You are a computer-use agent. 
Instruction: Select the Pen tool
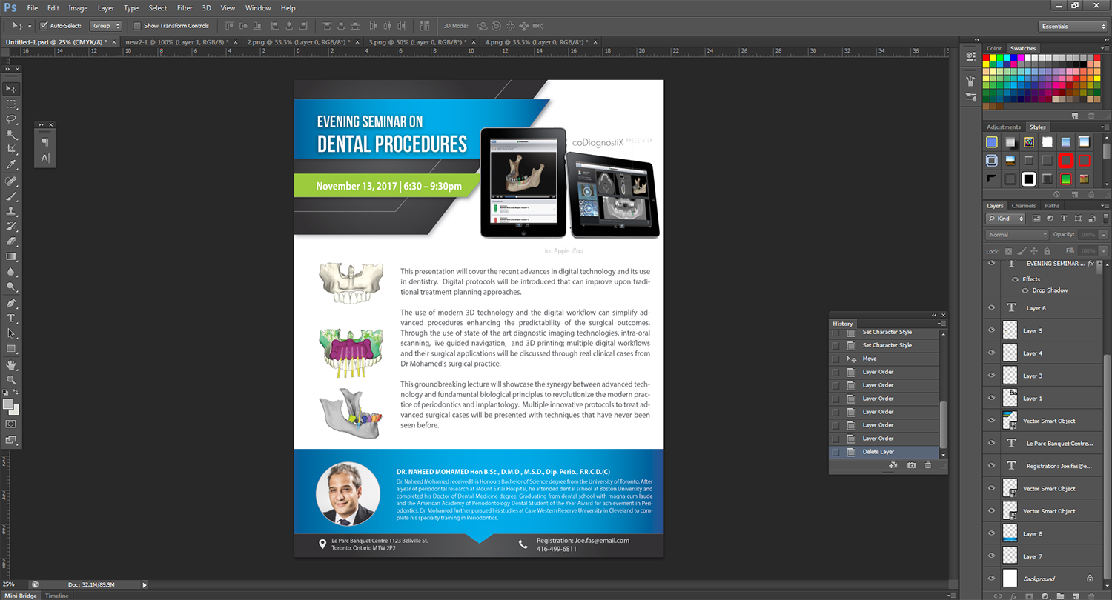click(x=11, y=304)
